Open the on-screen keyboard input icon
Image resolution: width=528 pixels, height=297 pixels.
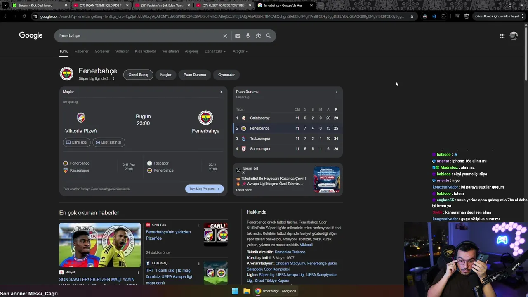[238, 36]
